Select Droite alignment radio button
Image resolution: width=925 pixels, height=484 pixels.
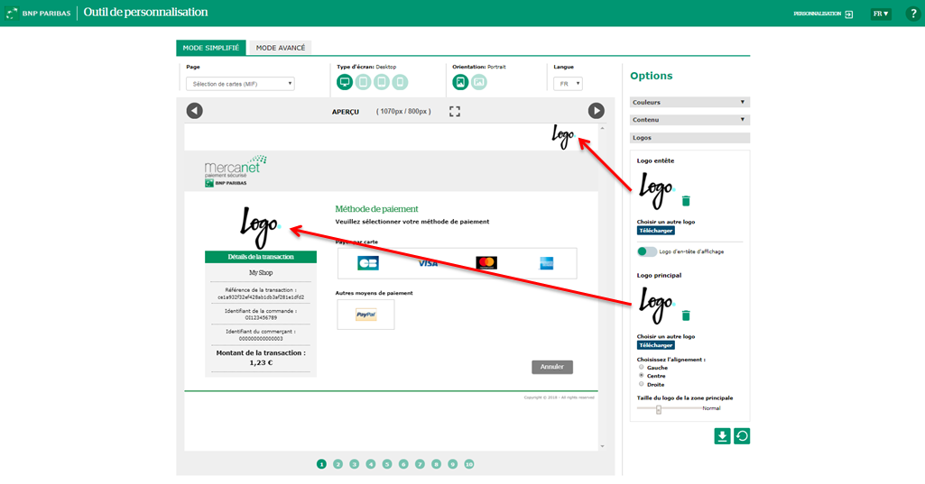pyautogui.click(x=641, y=384)
